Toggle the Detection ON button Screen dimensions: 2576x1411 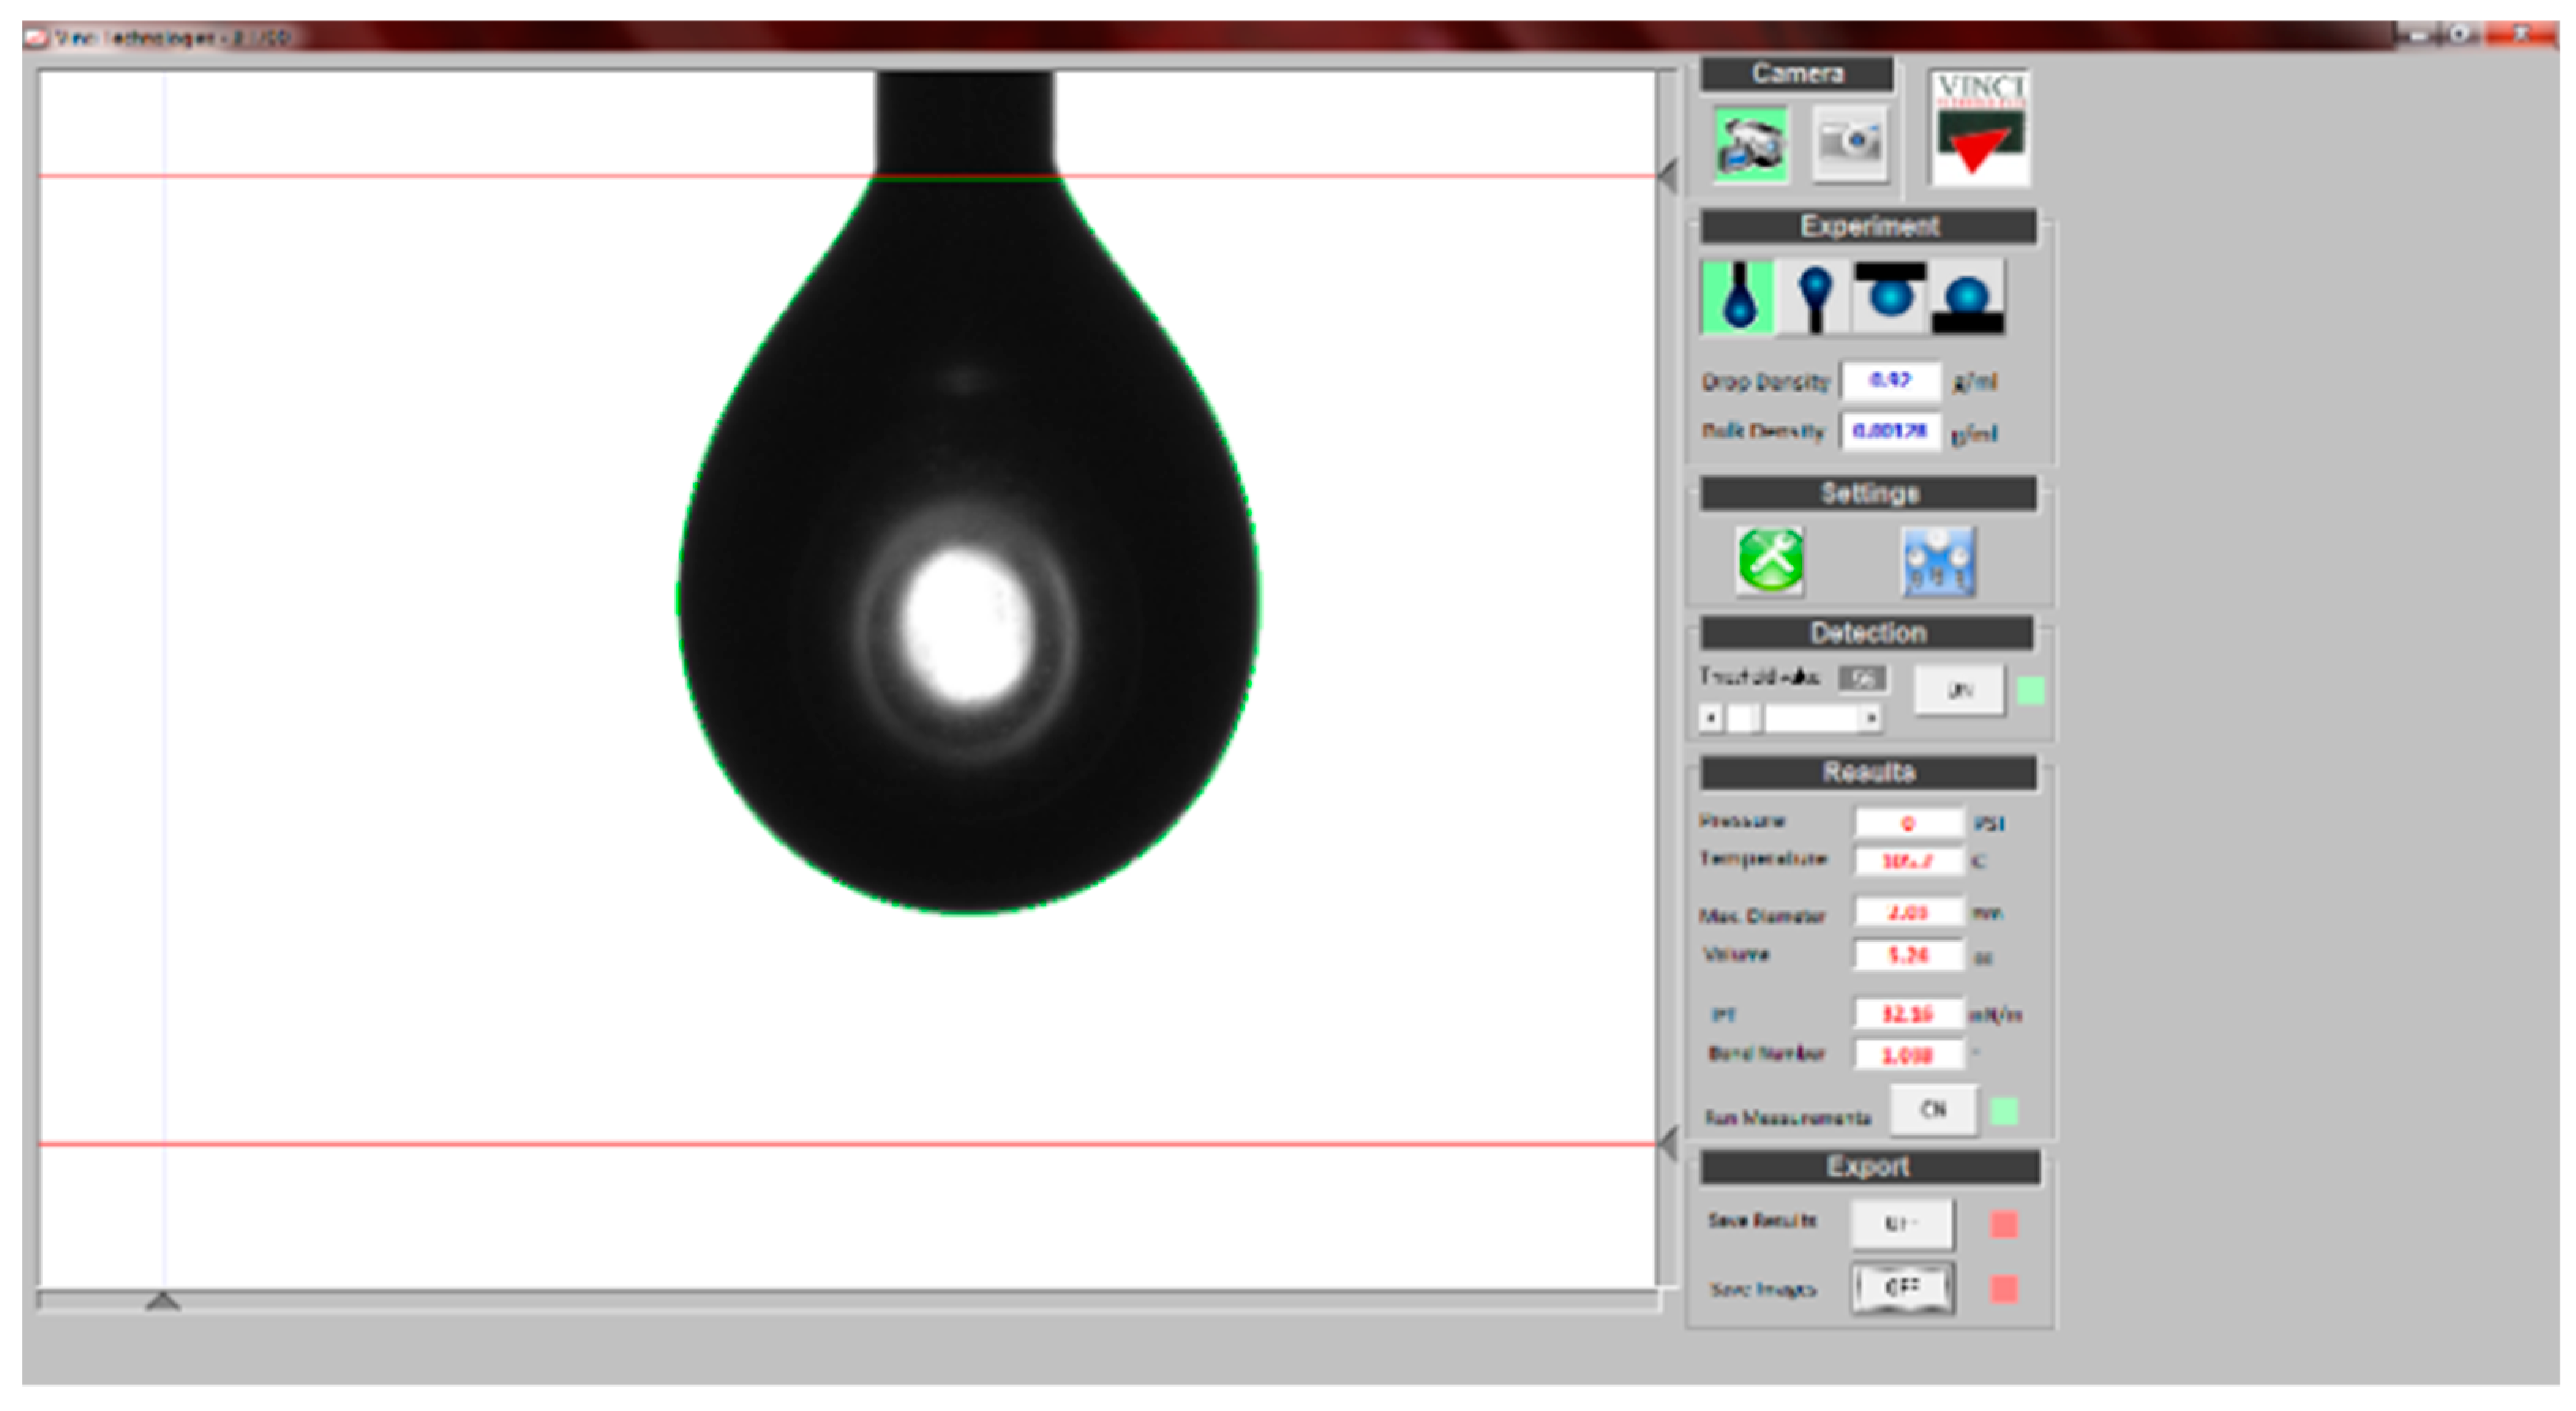tap(1959, 690)
